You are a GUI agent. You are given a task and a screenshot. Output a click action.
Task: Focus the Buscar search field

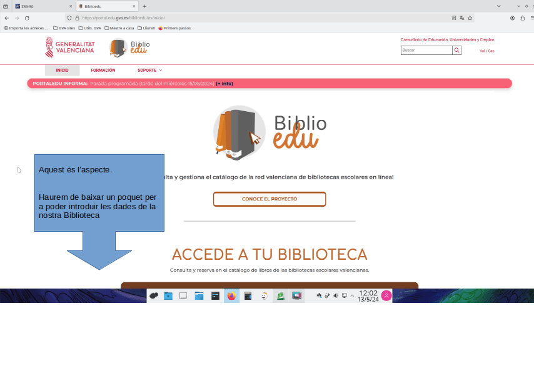[426, 51]
